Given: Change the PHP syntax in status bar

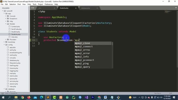Looking at the screenshot, I should click(x=170, y=93).
